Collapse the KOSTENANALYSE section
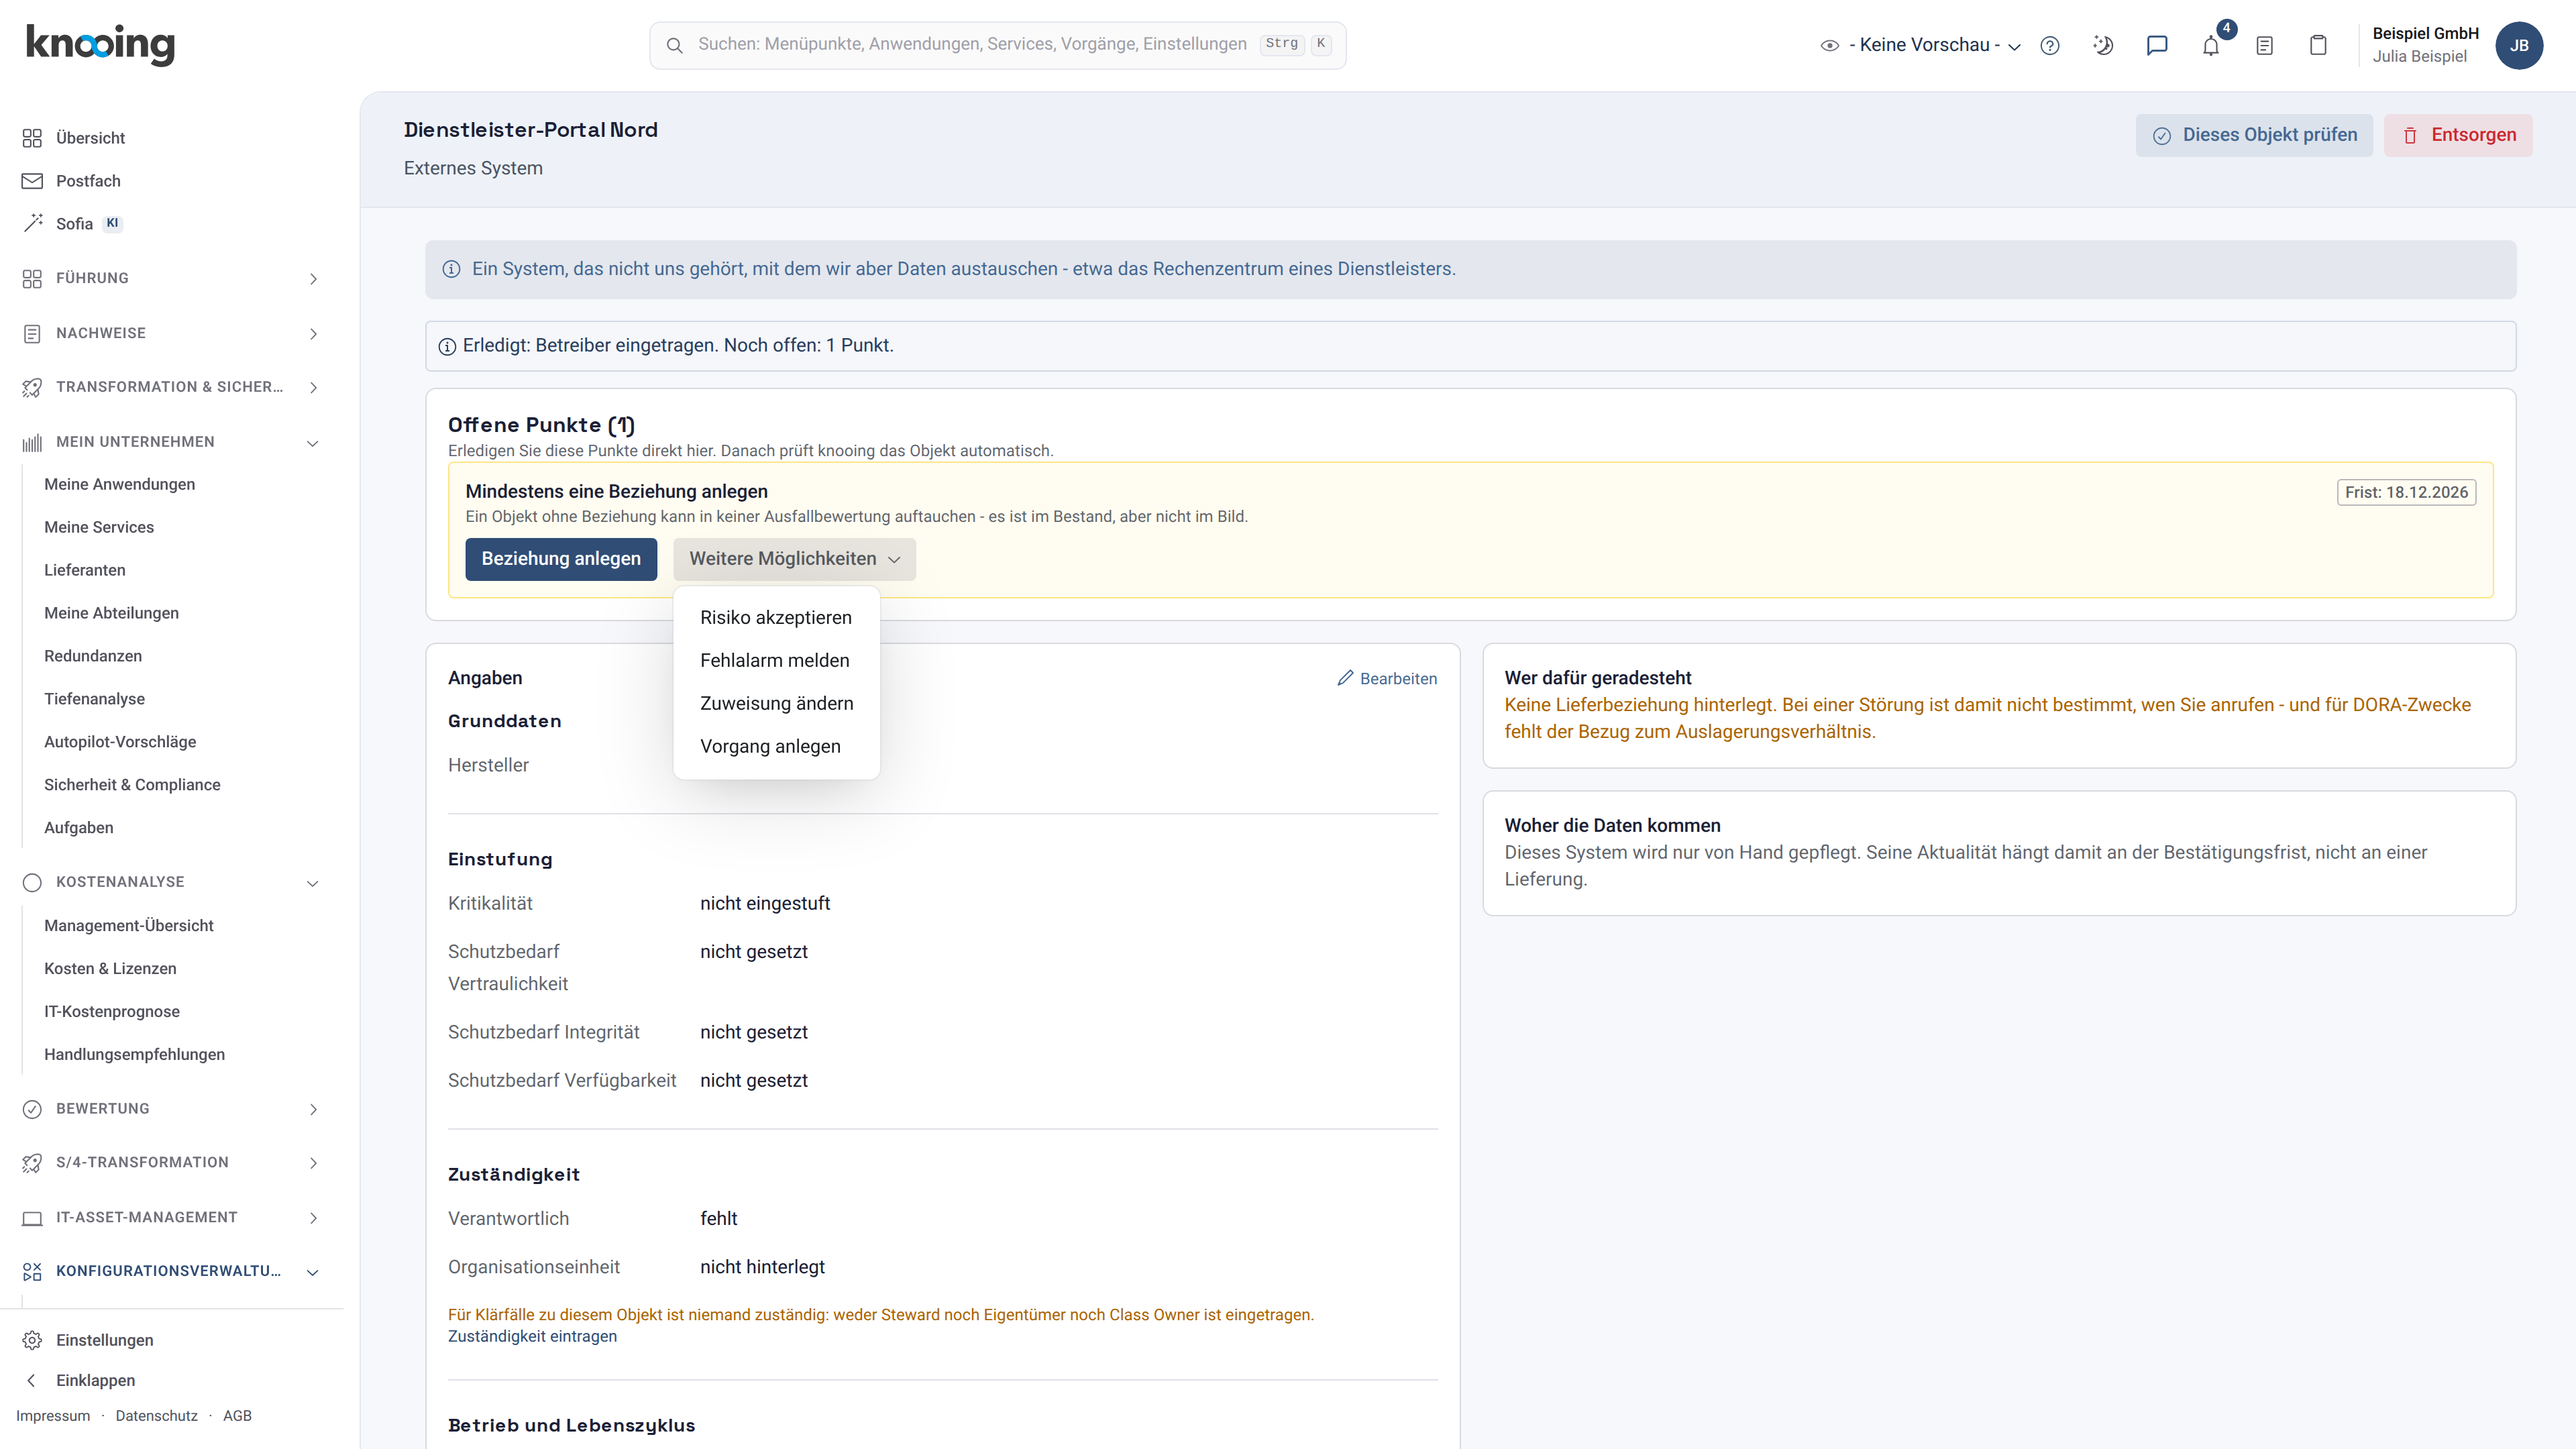 coord(171,882)
